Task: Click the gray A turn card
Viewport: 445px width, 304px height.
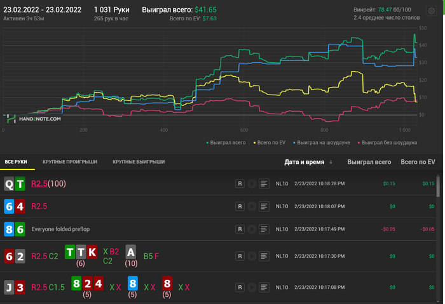Action: (x=130, y=252)
